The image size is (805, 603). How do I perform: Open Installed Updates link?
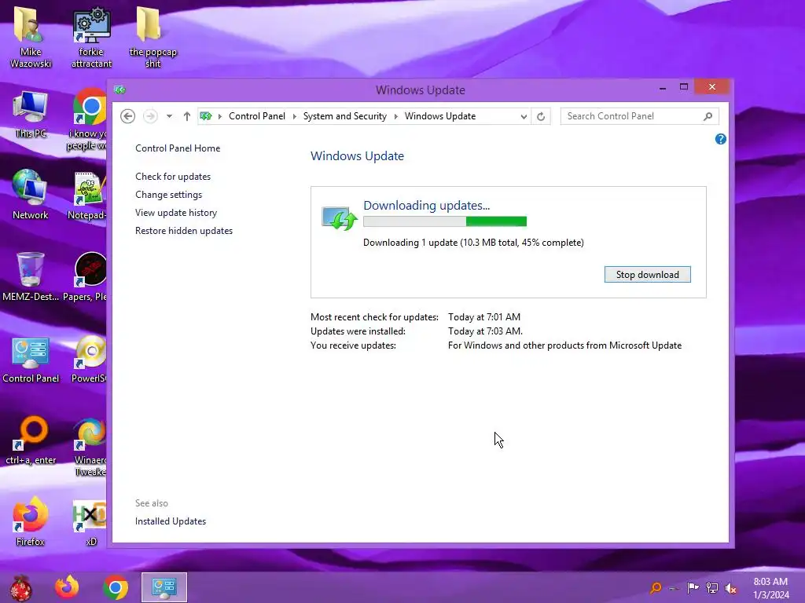(x=171, y=521)
